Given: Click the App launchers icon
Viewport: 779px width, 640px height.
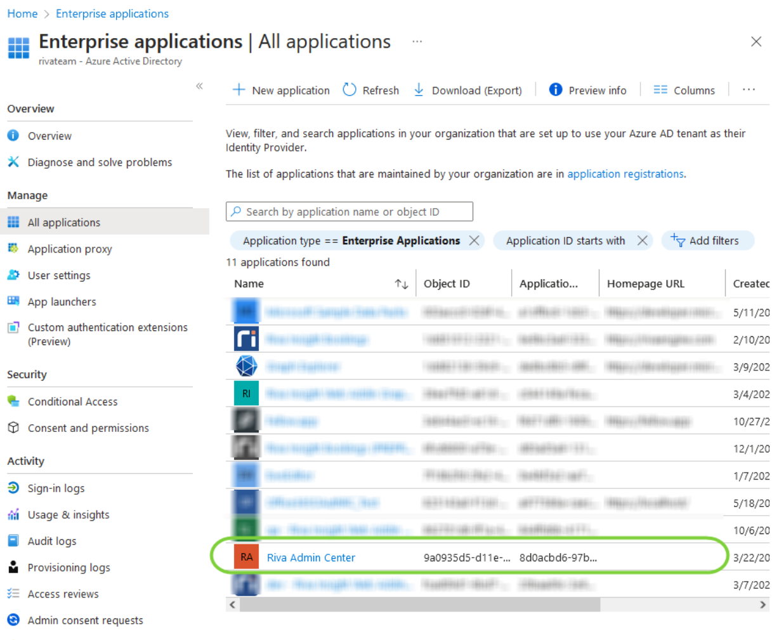Looking at the screenshot, I should (x=13, y=301).
